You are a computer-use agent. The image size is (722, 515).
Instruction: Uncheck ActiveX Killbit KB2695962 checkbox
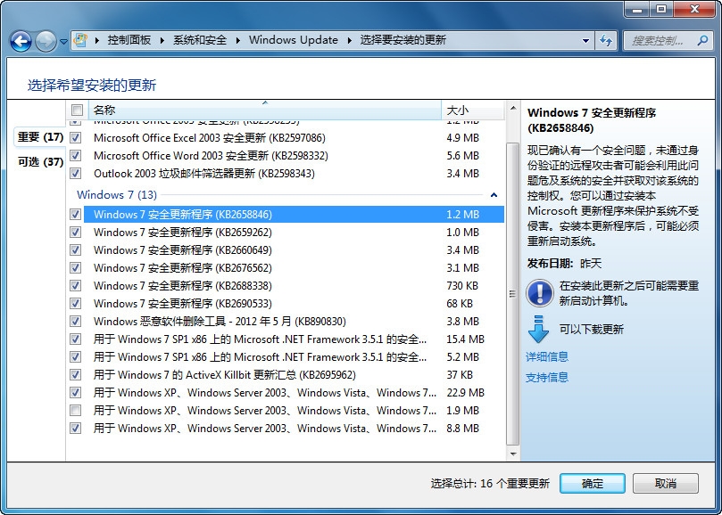coord(76,375)
